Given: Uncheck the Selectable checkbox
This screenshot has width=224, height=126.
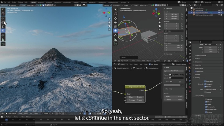Looking at the screenshot, I should pos(205,81).
